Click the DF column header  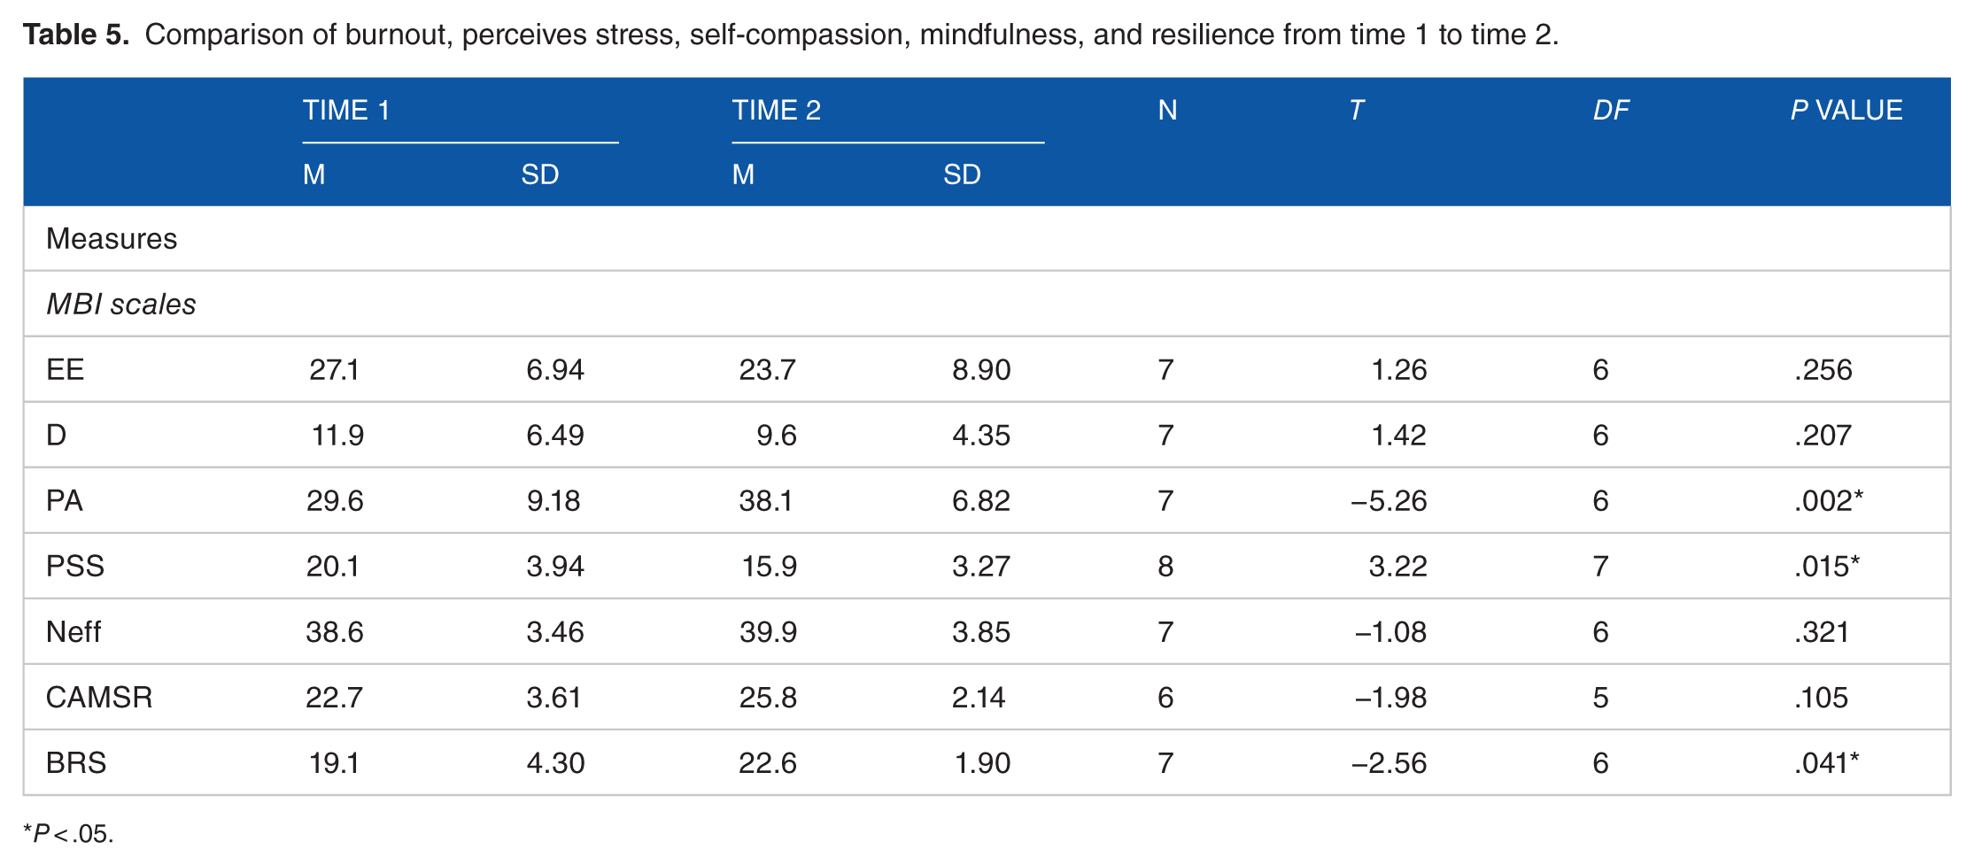coord(1611,110)
